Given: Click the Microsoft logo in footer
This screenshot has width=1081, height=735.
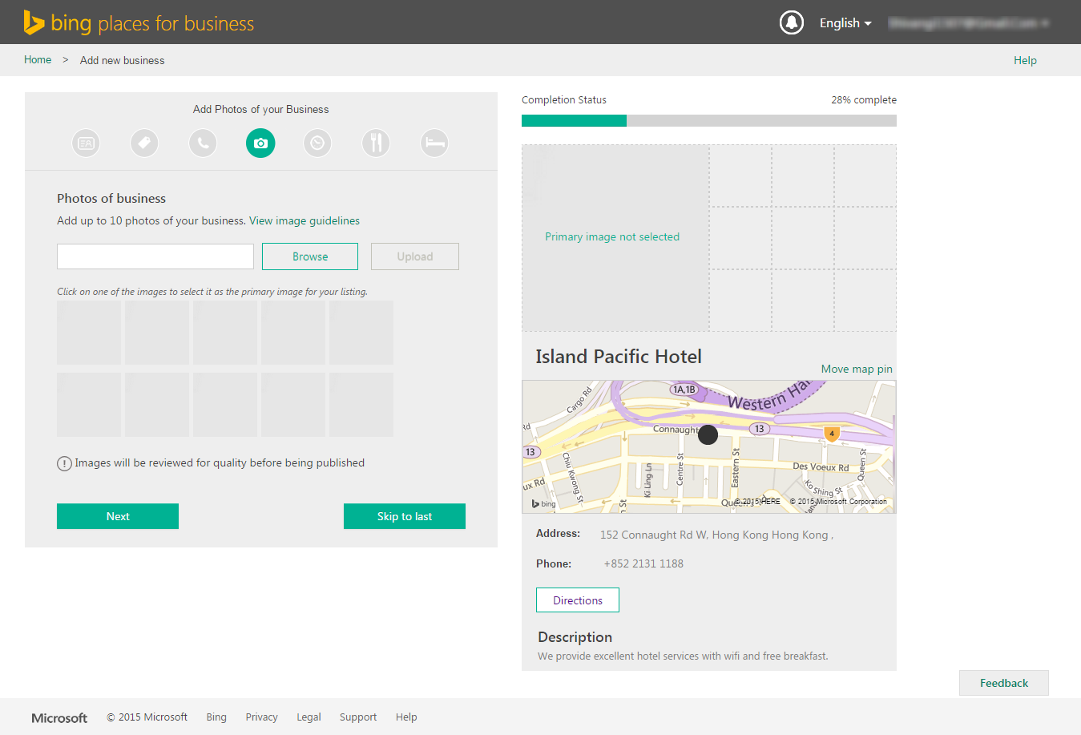Looking at the screenshot, I should tap(59, 718).
